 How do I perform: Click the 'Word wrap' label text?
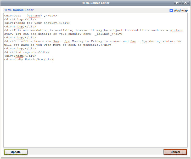click(x=181, y=10)
